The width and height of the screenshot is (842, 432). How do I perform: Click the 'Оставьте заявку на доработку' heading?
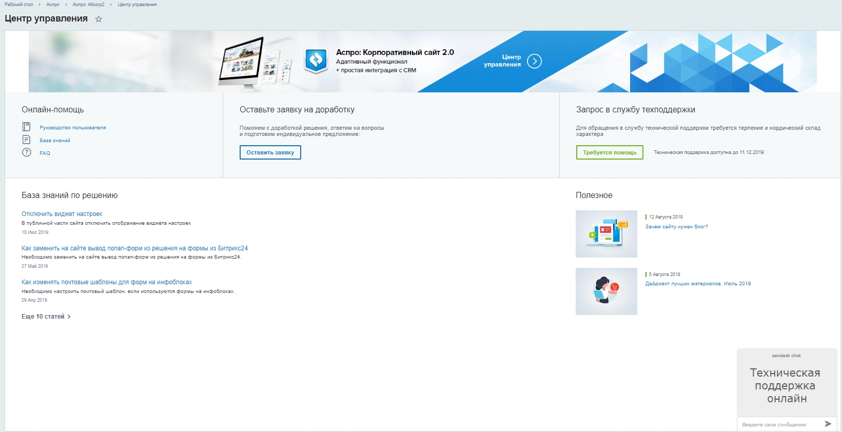297,110
